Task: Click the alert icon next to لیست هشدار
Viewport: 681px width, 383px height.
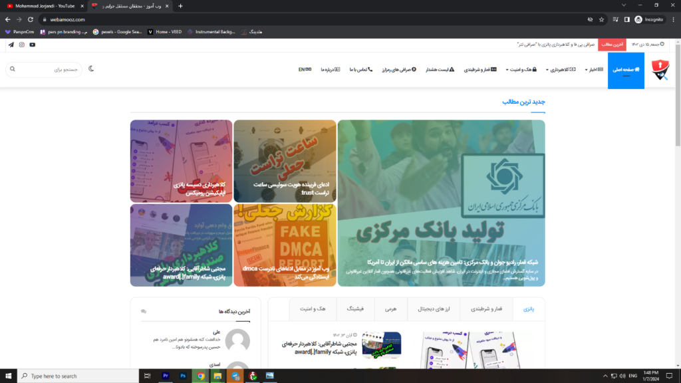Action: coord(452,68)
